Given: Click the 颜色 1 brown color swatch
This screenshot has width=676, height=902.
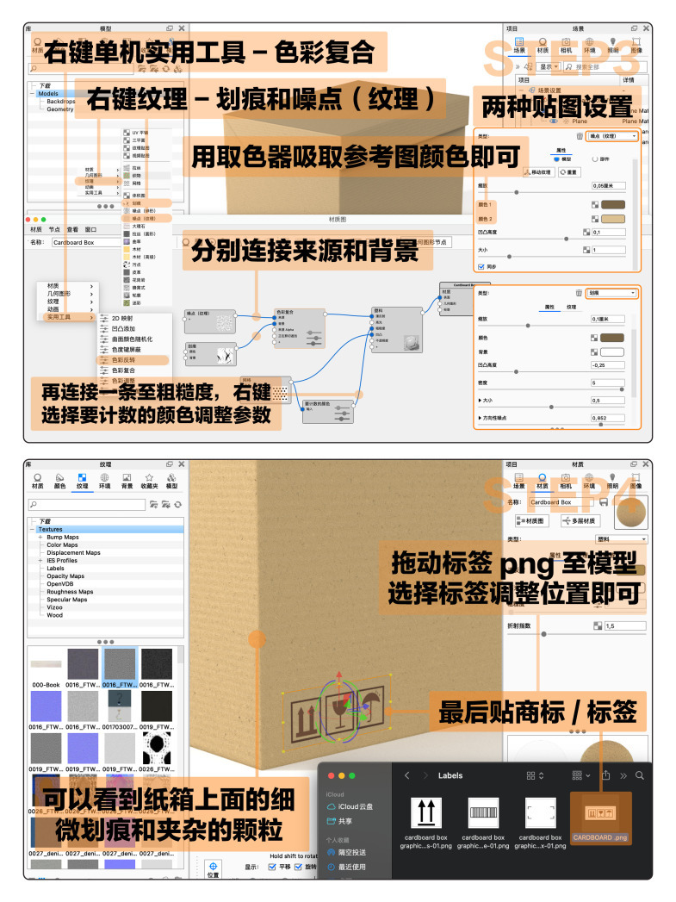Looking at the screenshot, I should (x=612, y=204).
